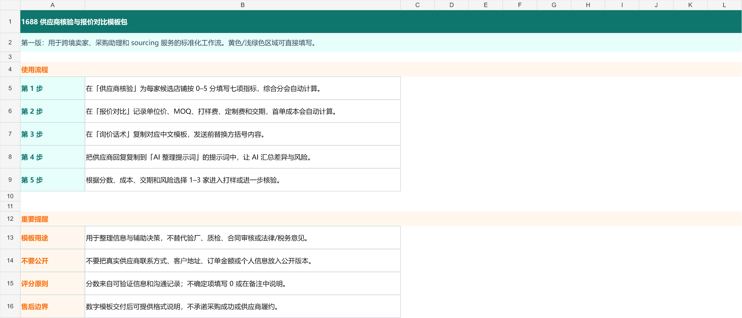This screenshot has width=742, height=318.
Task: Select row 5 header
Action: [10, 88]
